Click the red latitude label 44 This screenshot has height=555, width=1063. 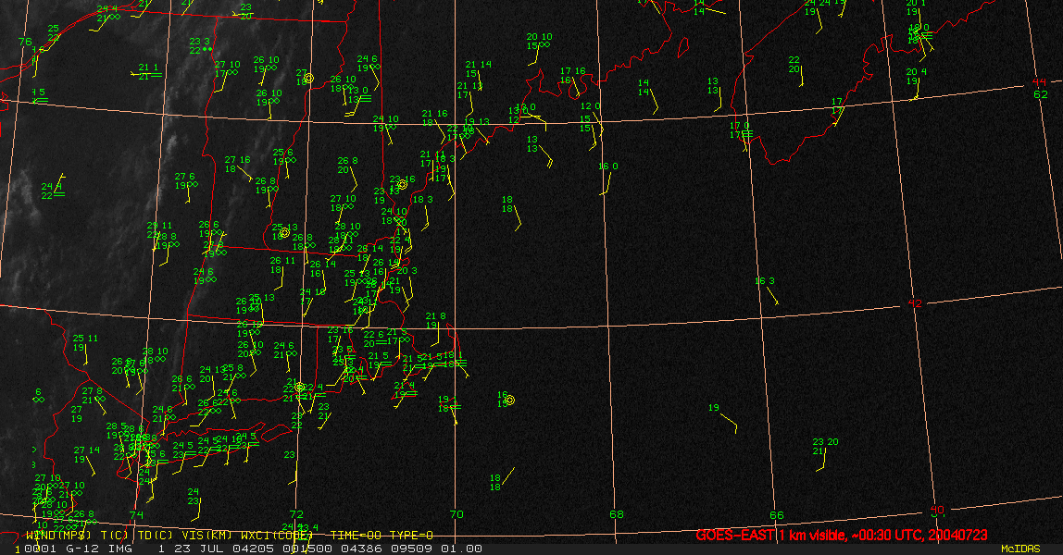pos(1039,82)
